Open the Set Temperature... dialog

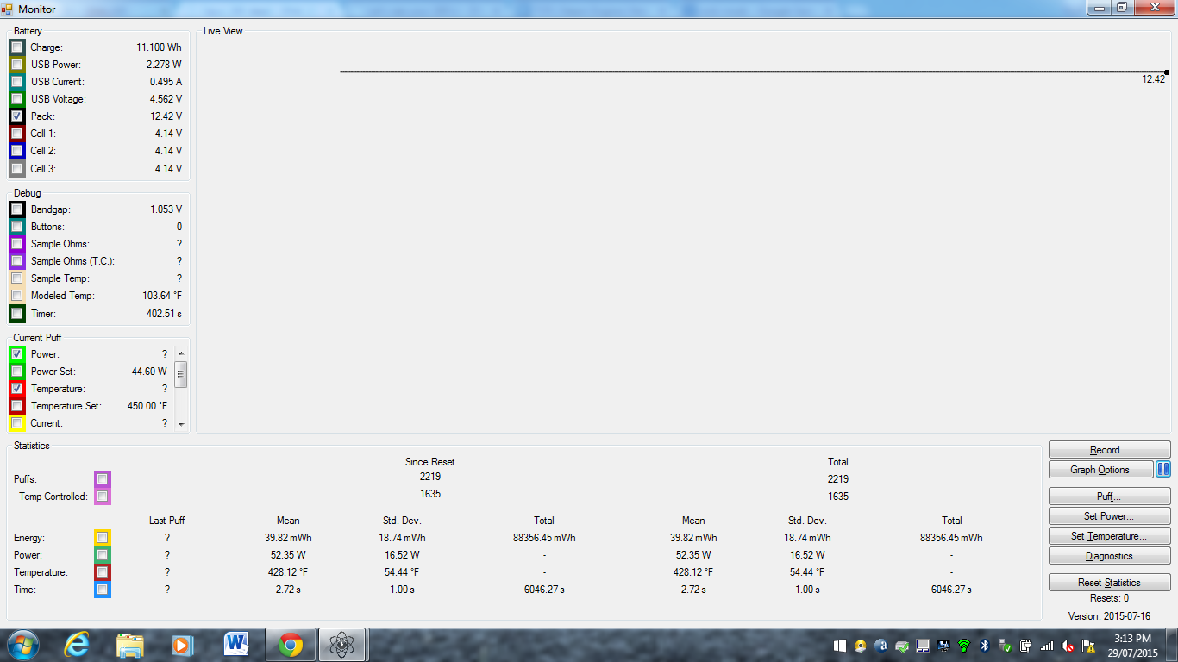tap(1109, 536)
